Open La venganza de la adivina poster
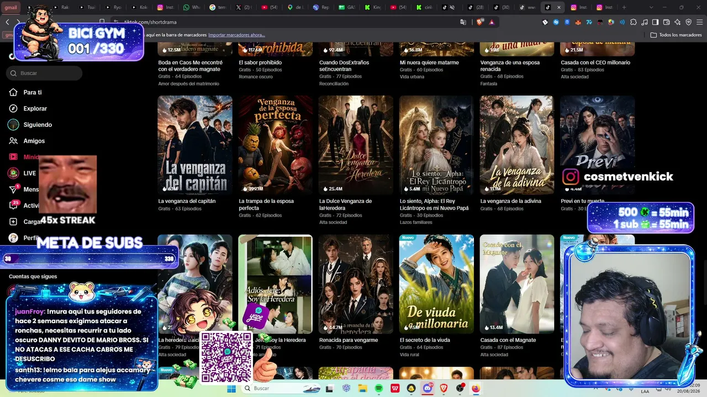707x397 pixels. coord(517,145)
